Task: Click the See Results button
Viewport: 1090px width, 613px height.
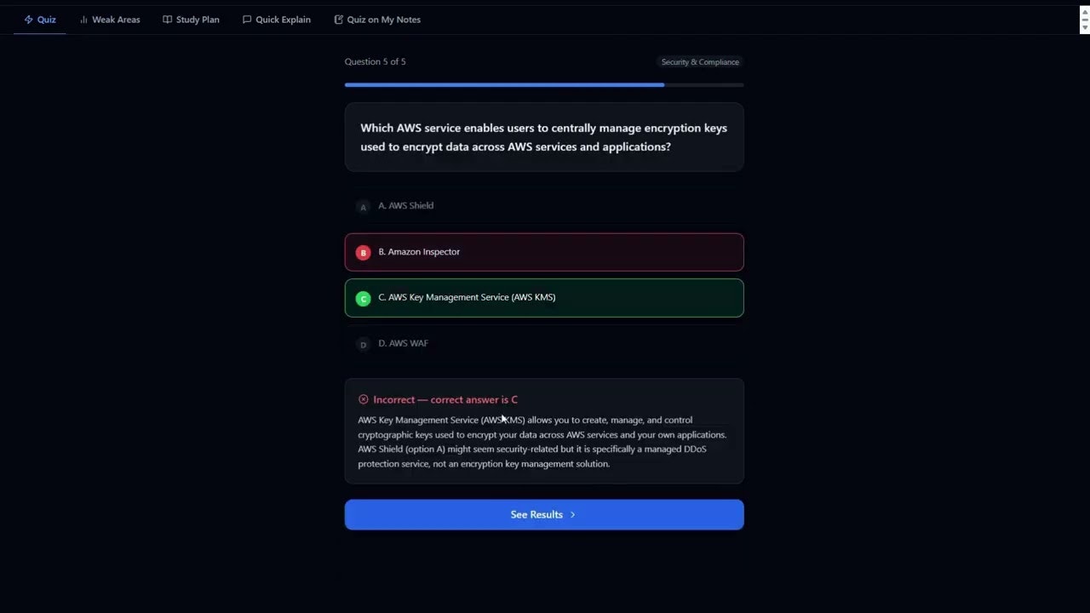Action: pyautogui.click(x=544, y=514)
